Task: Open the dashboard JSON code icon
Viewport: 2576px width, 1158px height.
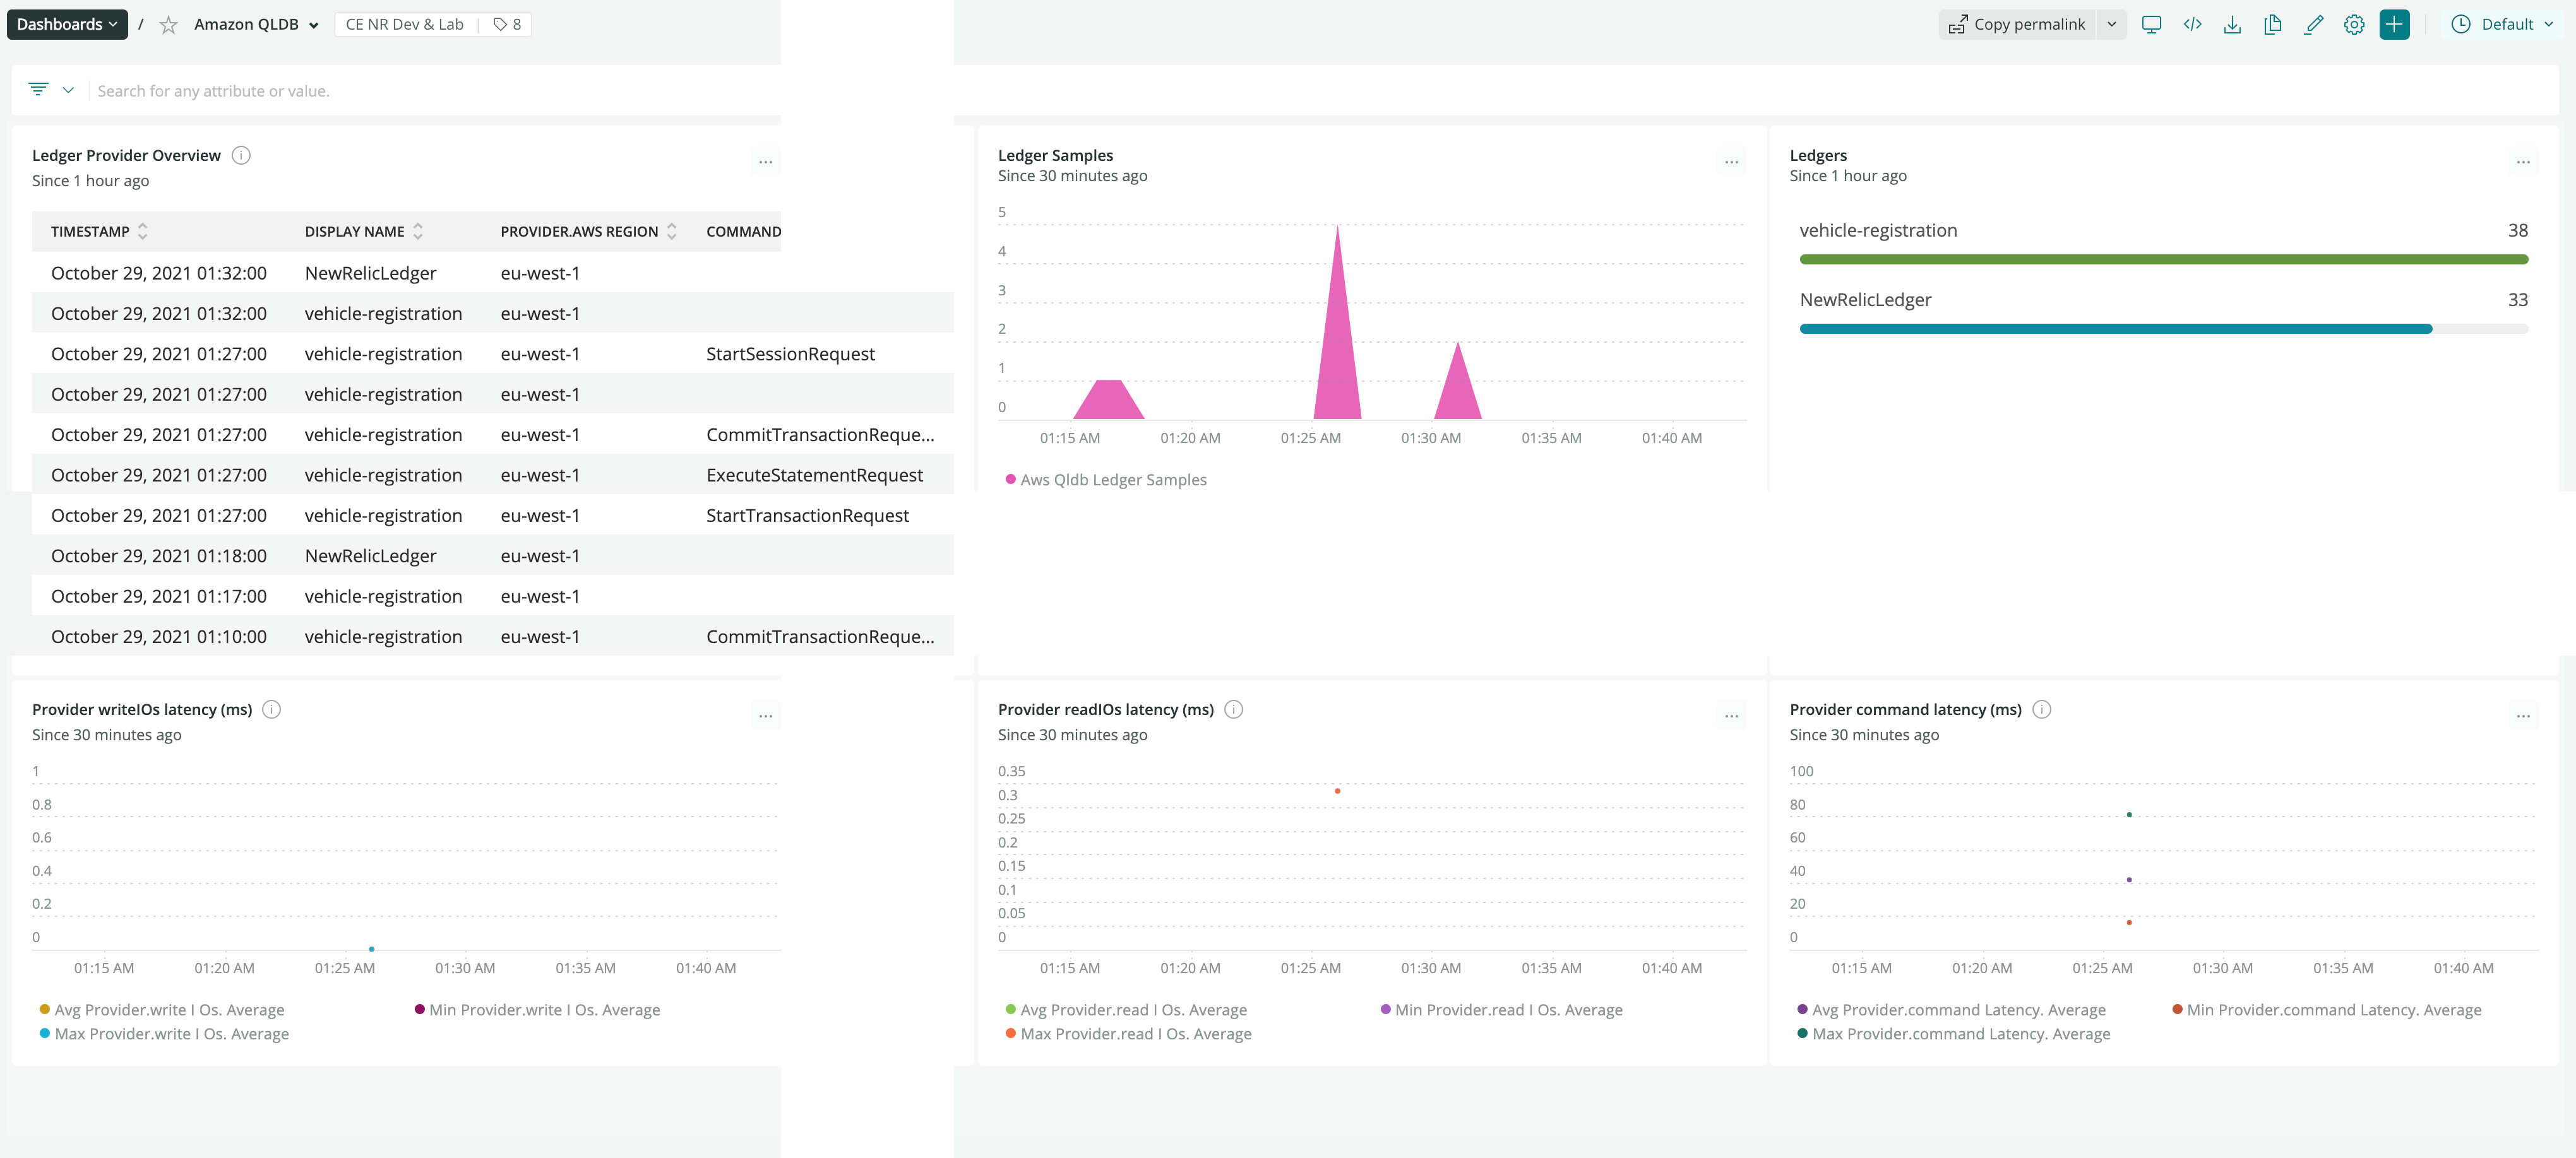Action: click(2192, 24)
